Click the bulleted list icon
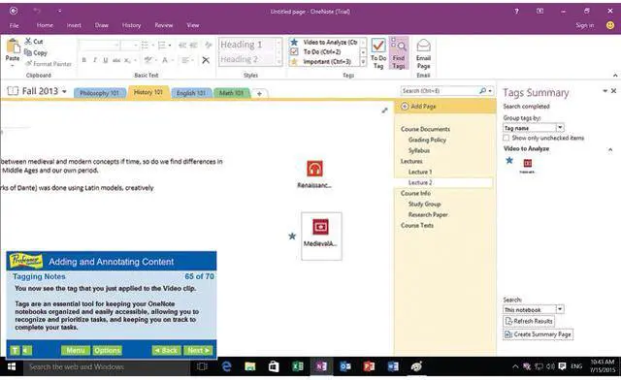Viewport: 621px width, 380px height. pyautogui.click(x=145, y=46)
